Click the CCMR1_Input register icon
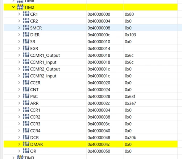Screen dimensions: 182x159 pos(26,62)
